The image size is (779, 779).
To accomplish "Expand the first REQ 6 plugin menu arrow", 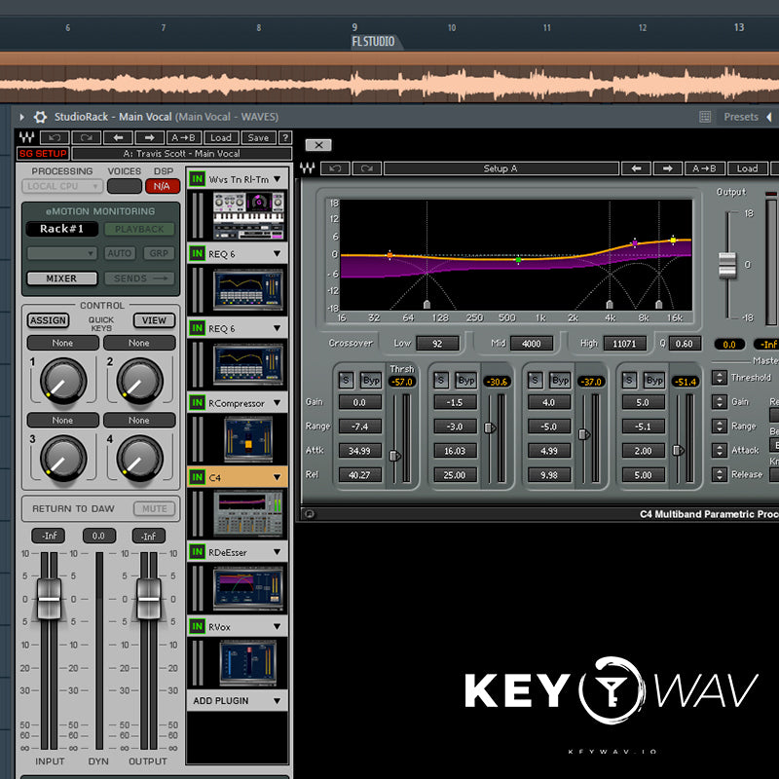I will click(278, 253).
